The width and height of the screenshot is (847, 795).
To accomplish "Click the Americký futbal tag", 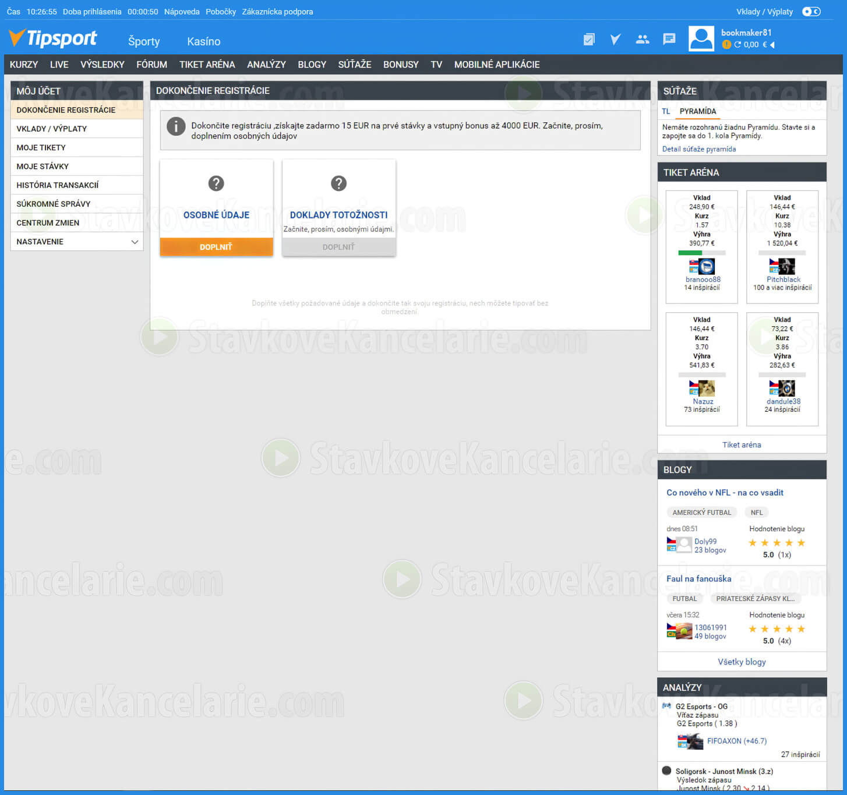I will [x=701, y=513].
